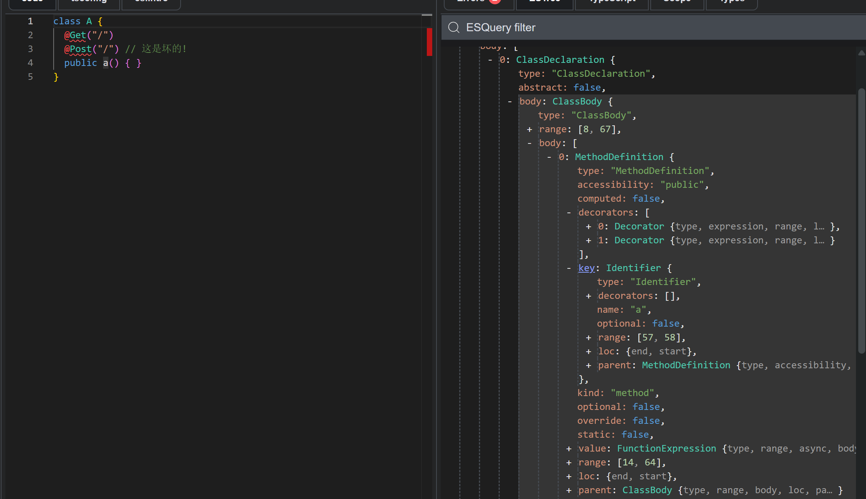Click line number 3 in the gutter
Screen dimensions: 866x499
point(30,49)
